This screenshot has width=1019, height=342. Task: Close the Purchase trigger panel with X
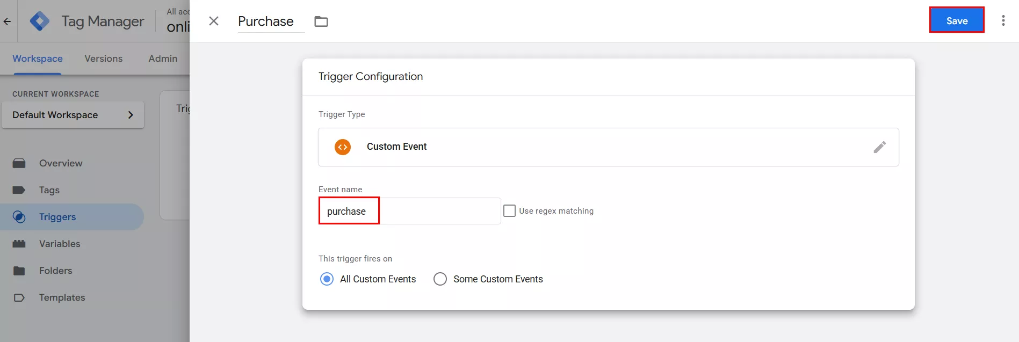[x=214, y=21]
